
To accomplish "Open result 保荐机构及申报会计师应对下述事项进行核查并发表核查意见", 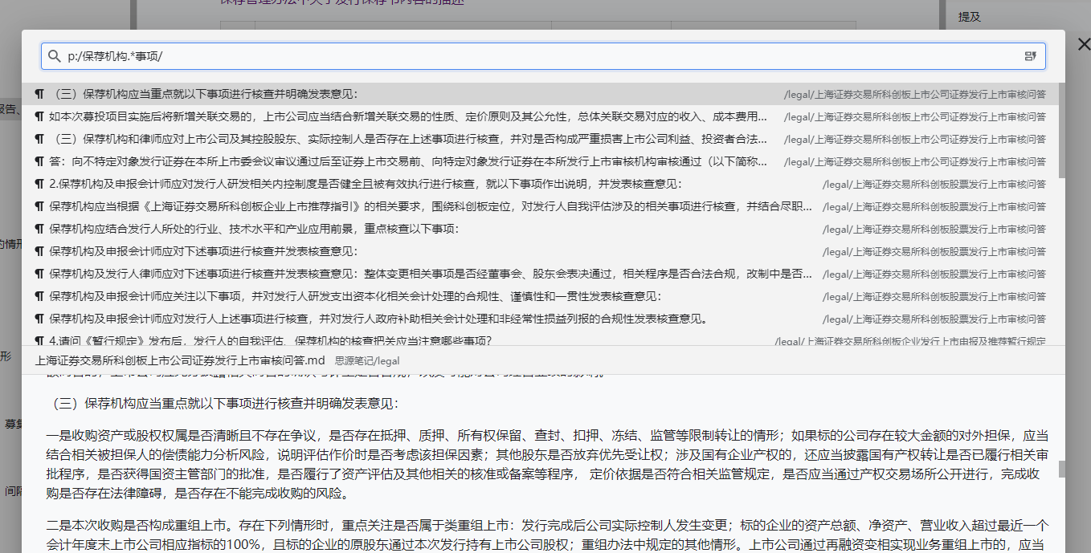I will [540, 251].
